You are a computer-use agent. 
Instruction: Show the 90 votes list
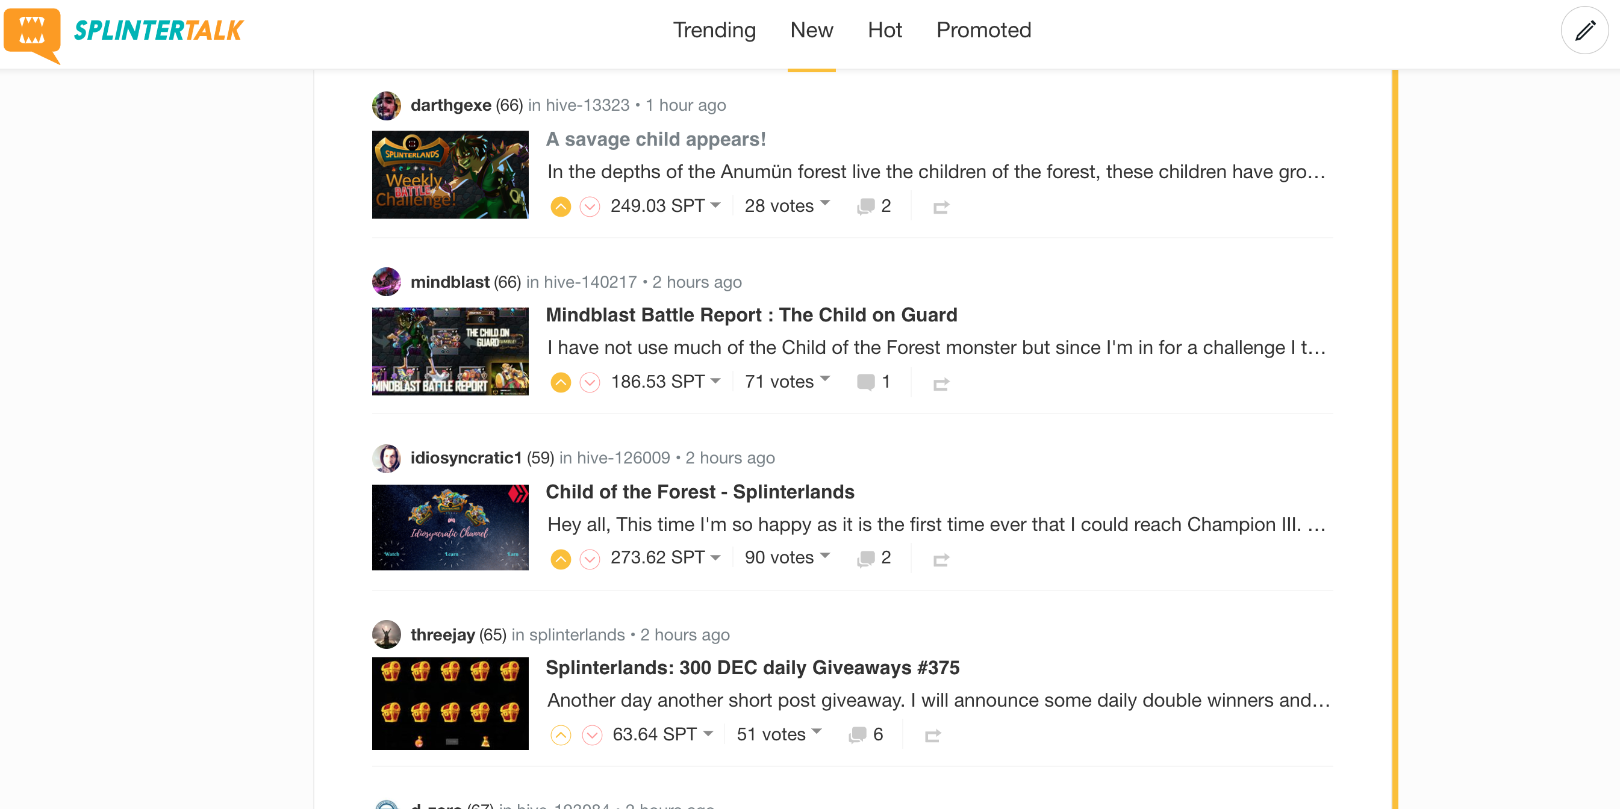pos(787,557)
